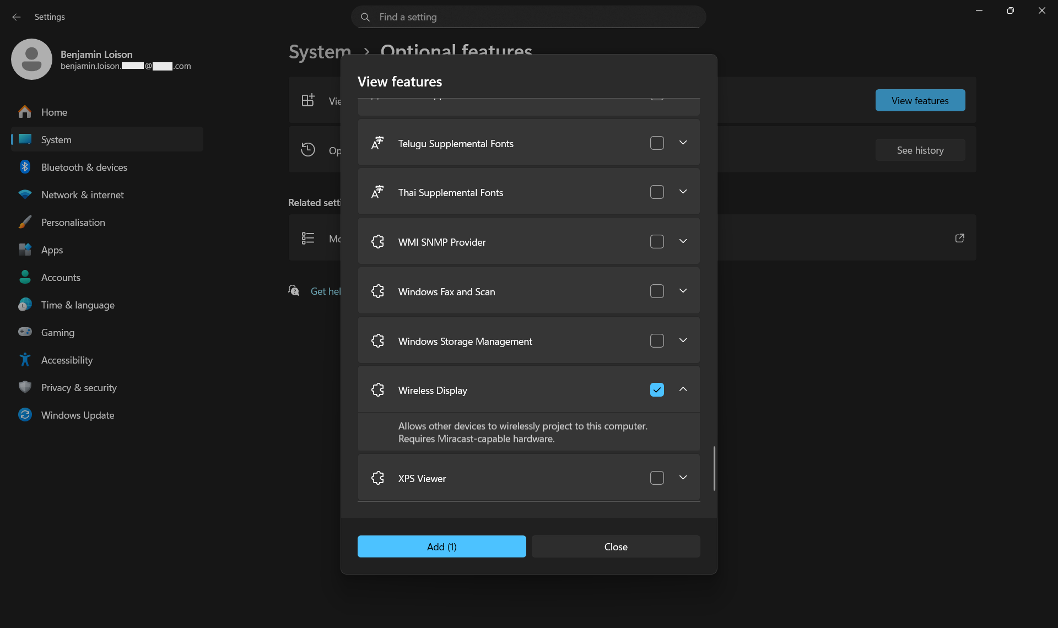Expand the WMI SNMP Provider details
Image resolution: width=1058 pixels, height=628 pixels.
[x=683, y=241]
